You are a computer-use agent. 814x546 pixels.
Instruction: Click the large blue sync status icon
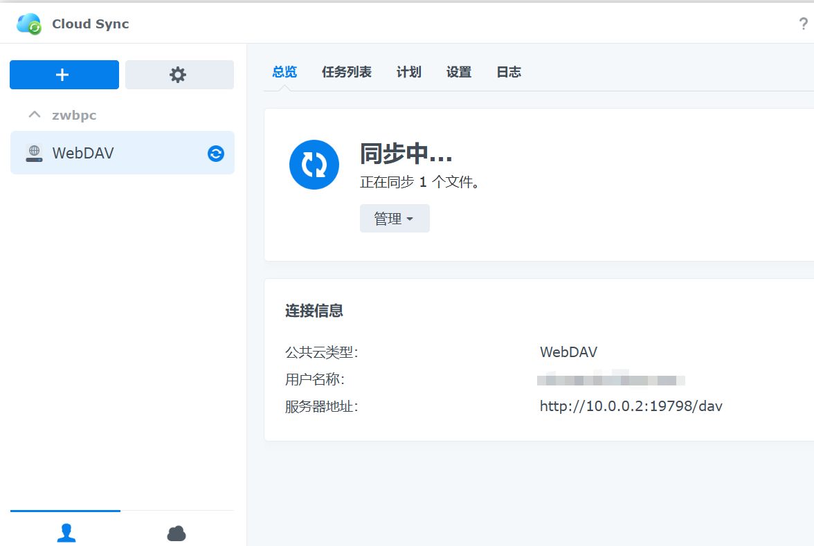click(x=314, y=165)
